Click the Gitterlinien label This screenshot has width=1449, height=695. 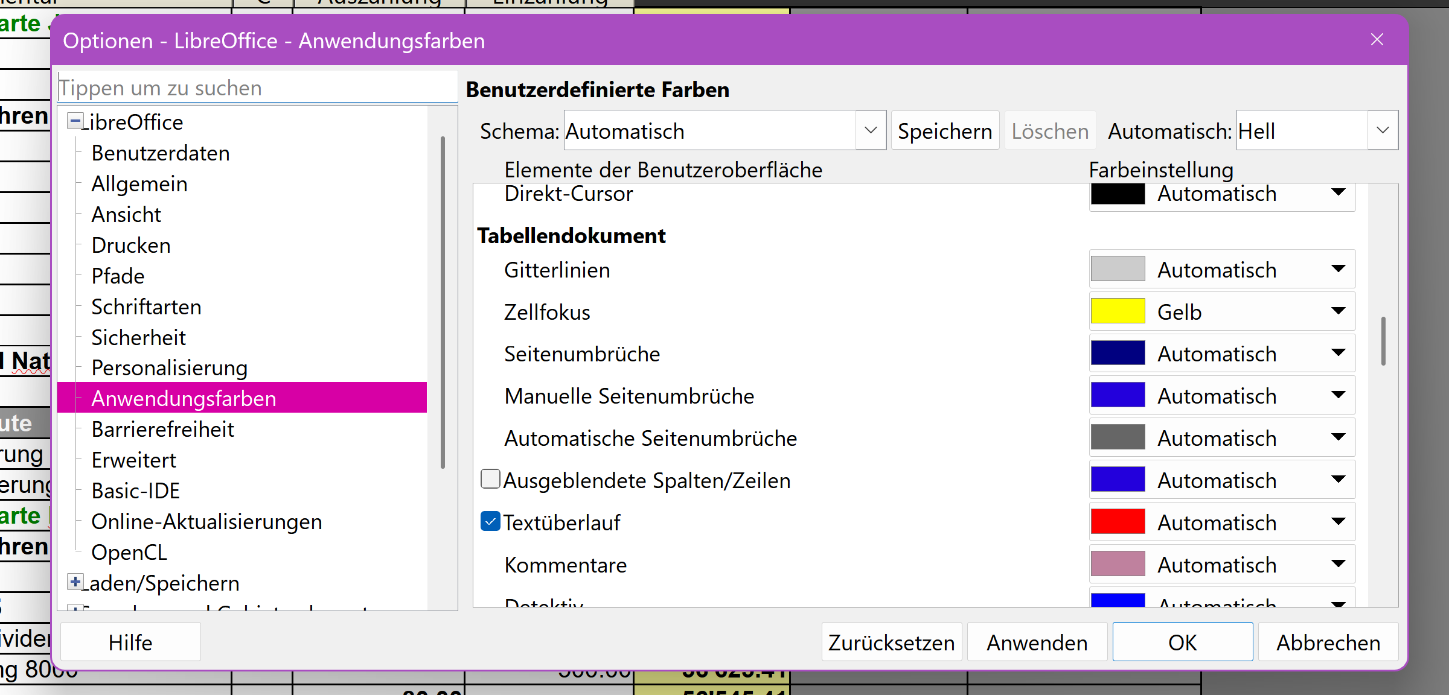tap(557, 270)
